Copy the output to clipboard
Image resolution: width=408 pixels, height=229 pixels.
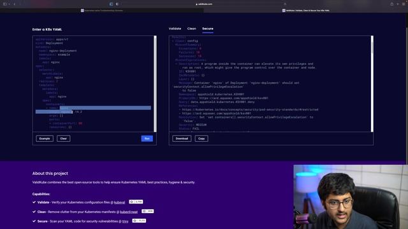[x=201, y=139]
